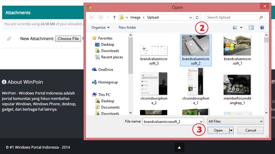
Task: Select brandvaluemicrosoft_3 thumbnail
Action: [154, 50]
